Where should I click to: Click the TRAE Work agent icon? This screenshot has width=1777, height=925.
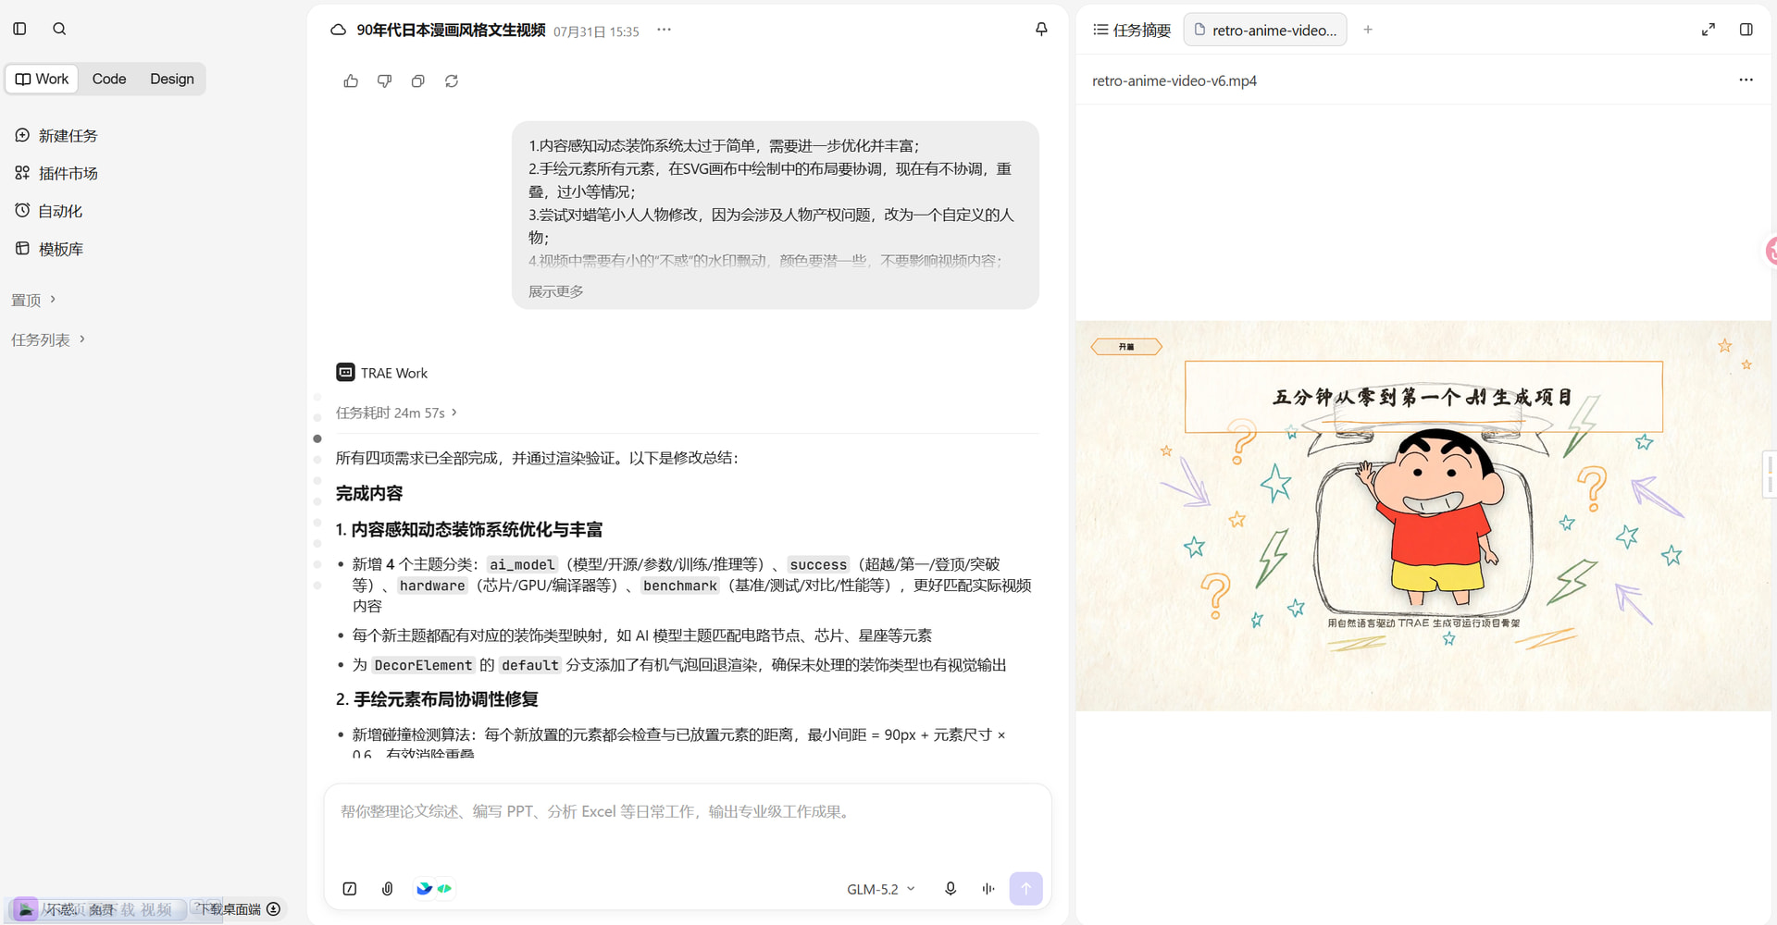(x=345, y=372)
